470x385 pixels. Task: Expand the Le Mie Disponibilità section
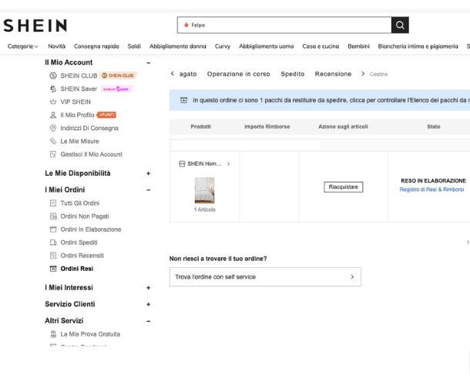coord(149,173)
